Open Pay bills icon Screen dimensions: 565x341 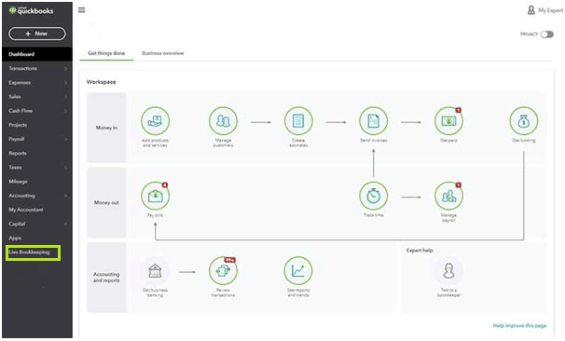pyautogui.click(x=155, y=196)
